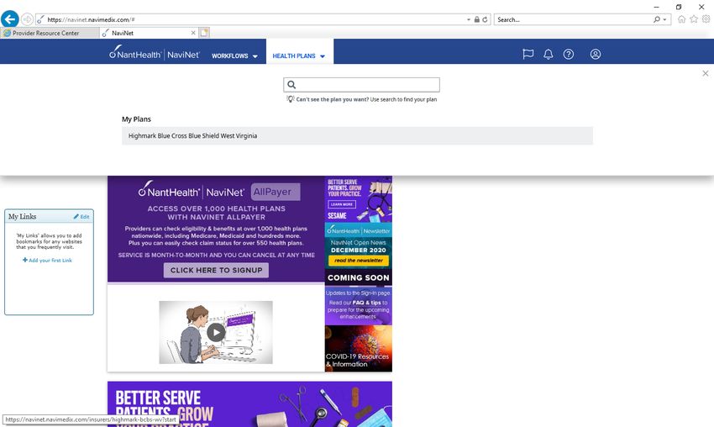Open the address bar history dropdown arrow
This screenshot has width=714, height=427.
point(469,19)
